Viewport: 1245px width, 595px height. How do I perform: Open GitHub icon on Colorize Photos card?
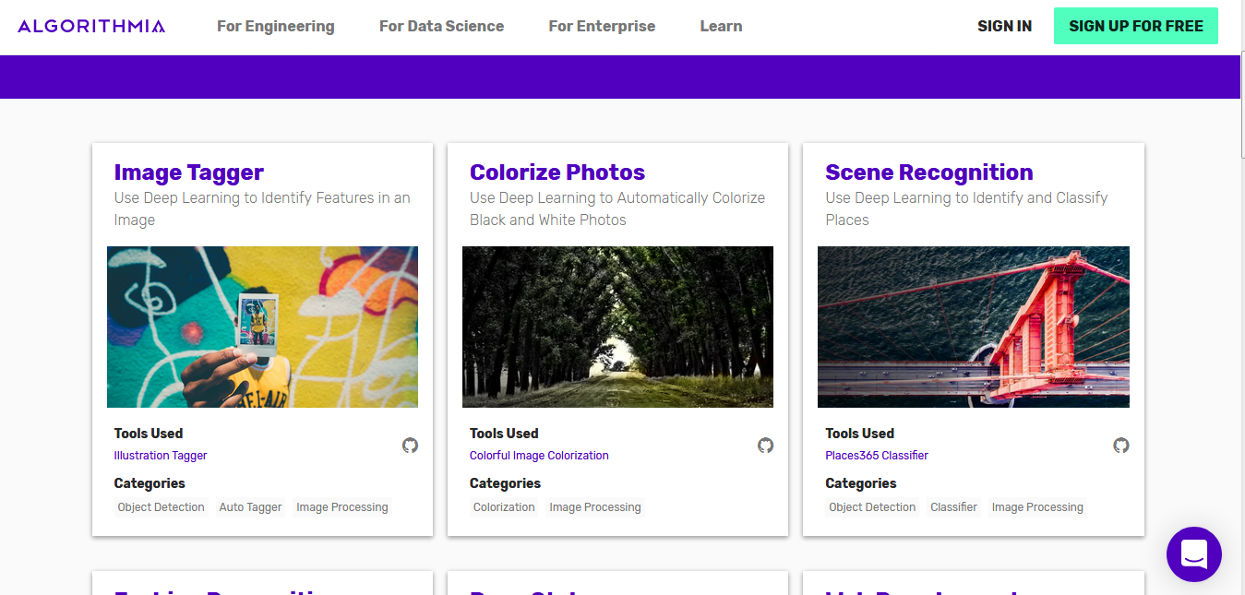pos(766,446)
